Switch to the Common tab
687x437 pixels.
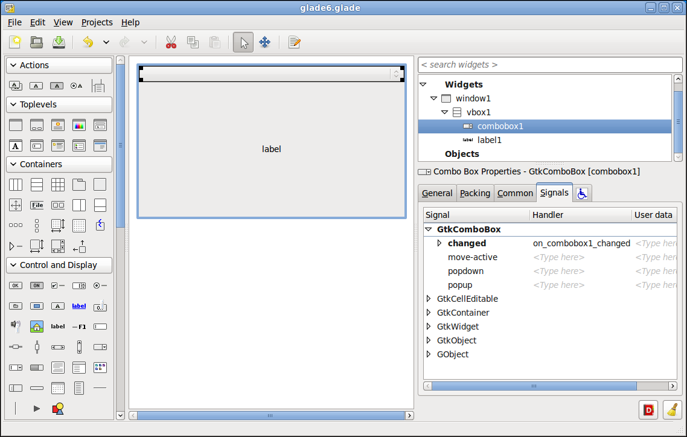pos(515,193)
